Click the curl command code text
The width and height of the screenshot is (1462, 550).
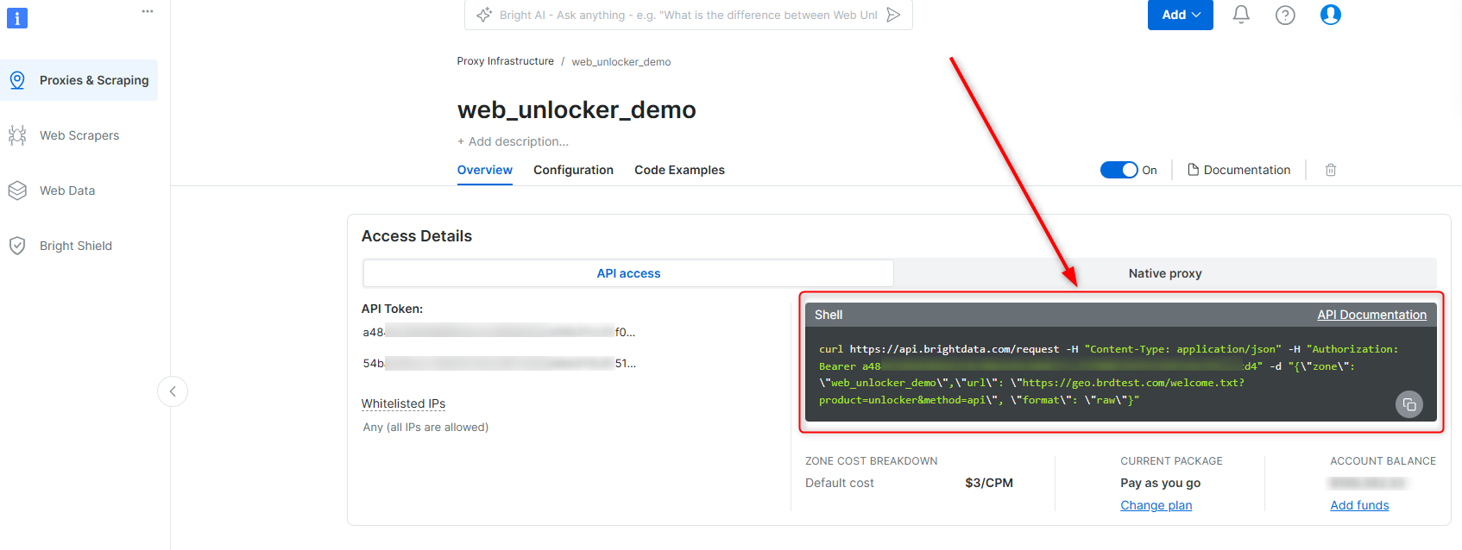pyautogui.click(x=1109, y=374)
